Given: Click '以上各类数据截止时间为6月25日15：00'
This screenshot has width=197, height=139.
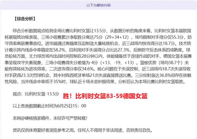Looking at the screenshot, I should click(49, 106).
